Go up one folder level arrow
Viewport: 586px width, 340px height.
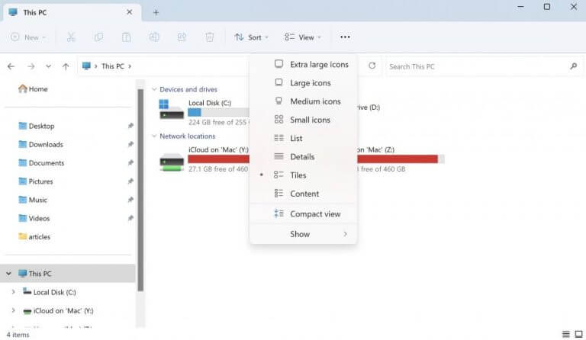[x=66, y=66]
